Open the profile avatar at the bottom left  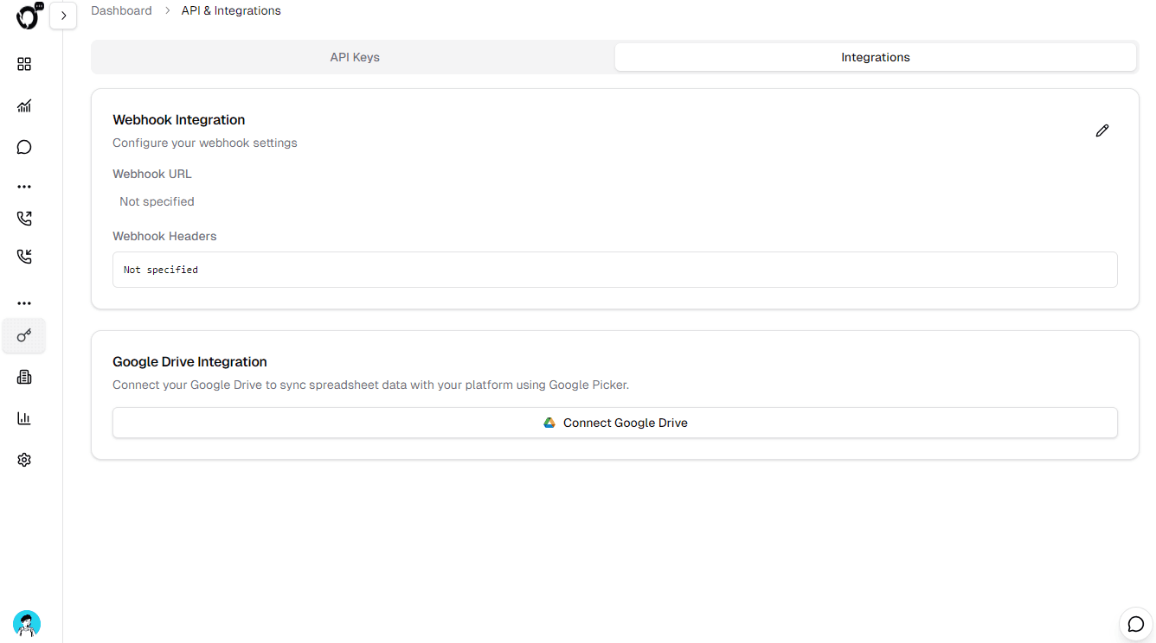pyautogui.click(x=26, y=623)
